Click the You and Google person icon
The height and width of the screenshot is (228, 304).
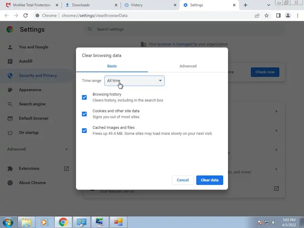10,47
